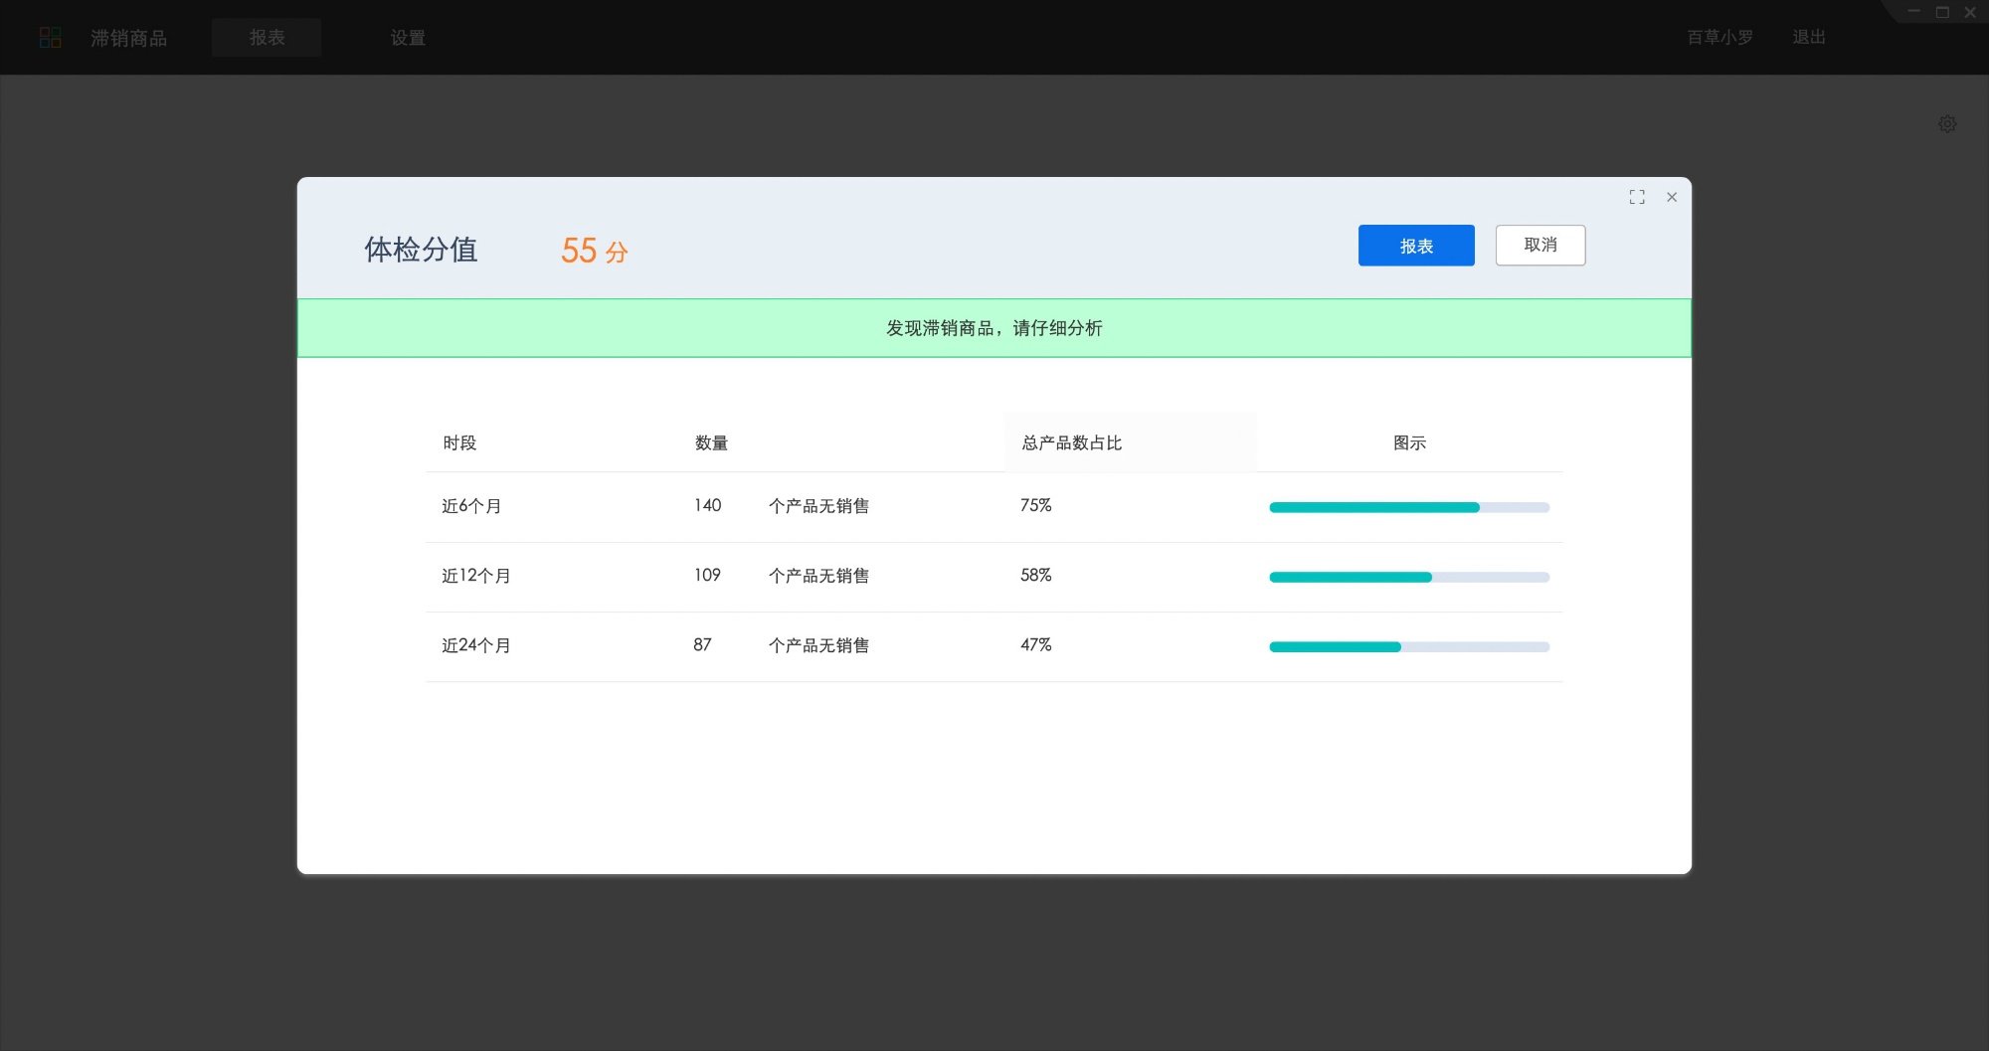
Task: Maximize the application window
Action: [x=1942, y=12]
